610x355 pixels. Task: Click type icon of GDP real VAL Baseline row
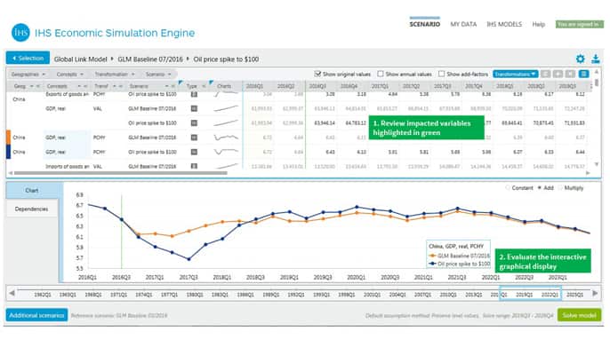tap(194, 109)
